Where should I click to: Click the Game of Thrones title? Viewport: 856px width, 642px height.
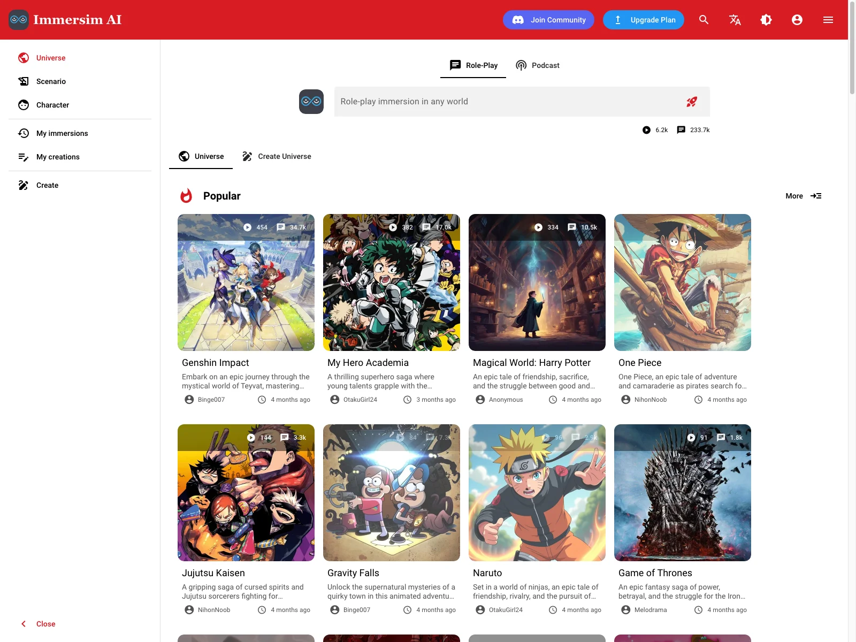(655, 573)
